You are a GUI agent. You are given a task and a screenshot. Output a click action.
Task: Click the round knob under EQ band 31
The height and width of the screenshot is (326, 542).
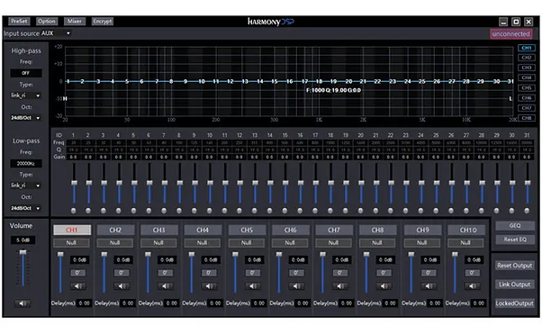tap(527, 211)
